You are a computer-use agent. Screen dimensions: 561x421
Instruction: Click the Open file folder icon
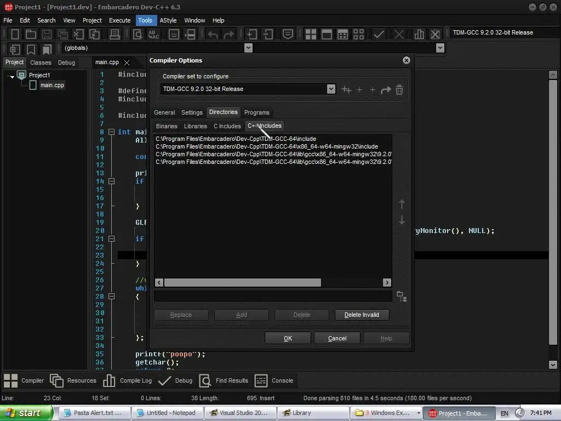coord(31,35)
